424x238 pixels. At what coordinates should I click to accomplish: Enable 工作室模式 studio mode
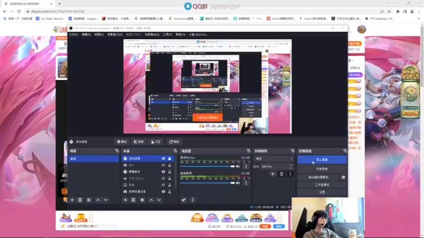click(x=322, y=185)
